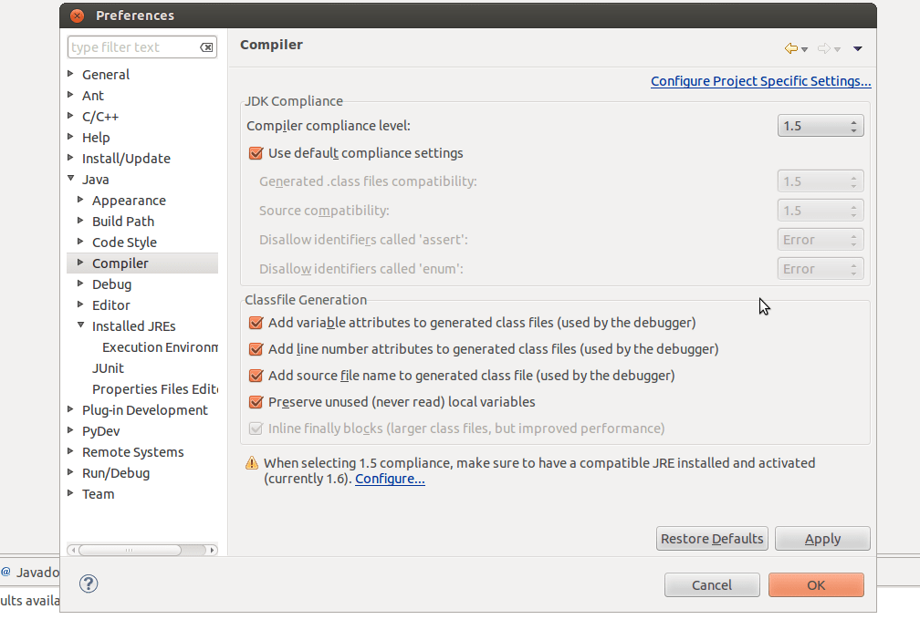Uncheck Add variable attributes to generated class files
Screen dimensions: 920x630
(x=256, y=323)
